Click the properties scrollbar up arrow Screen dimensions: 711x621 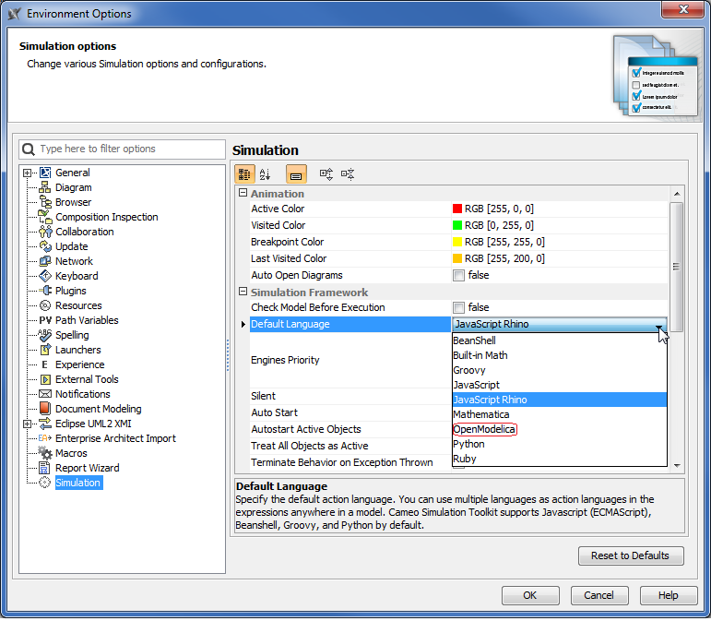click(x=677, y=194)
